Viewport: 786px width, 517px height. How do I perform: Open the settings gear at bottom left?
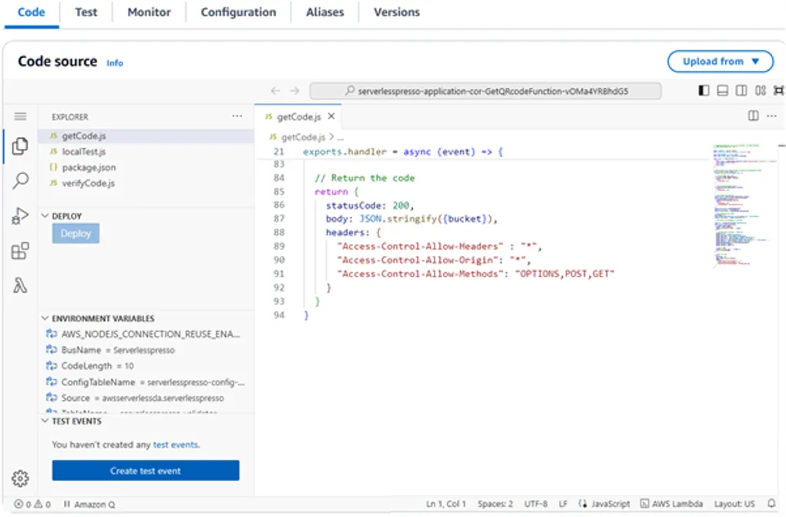[x=20, y=478]
